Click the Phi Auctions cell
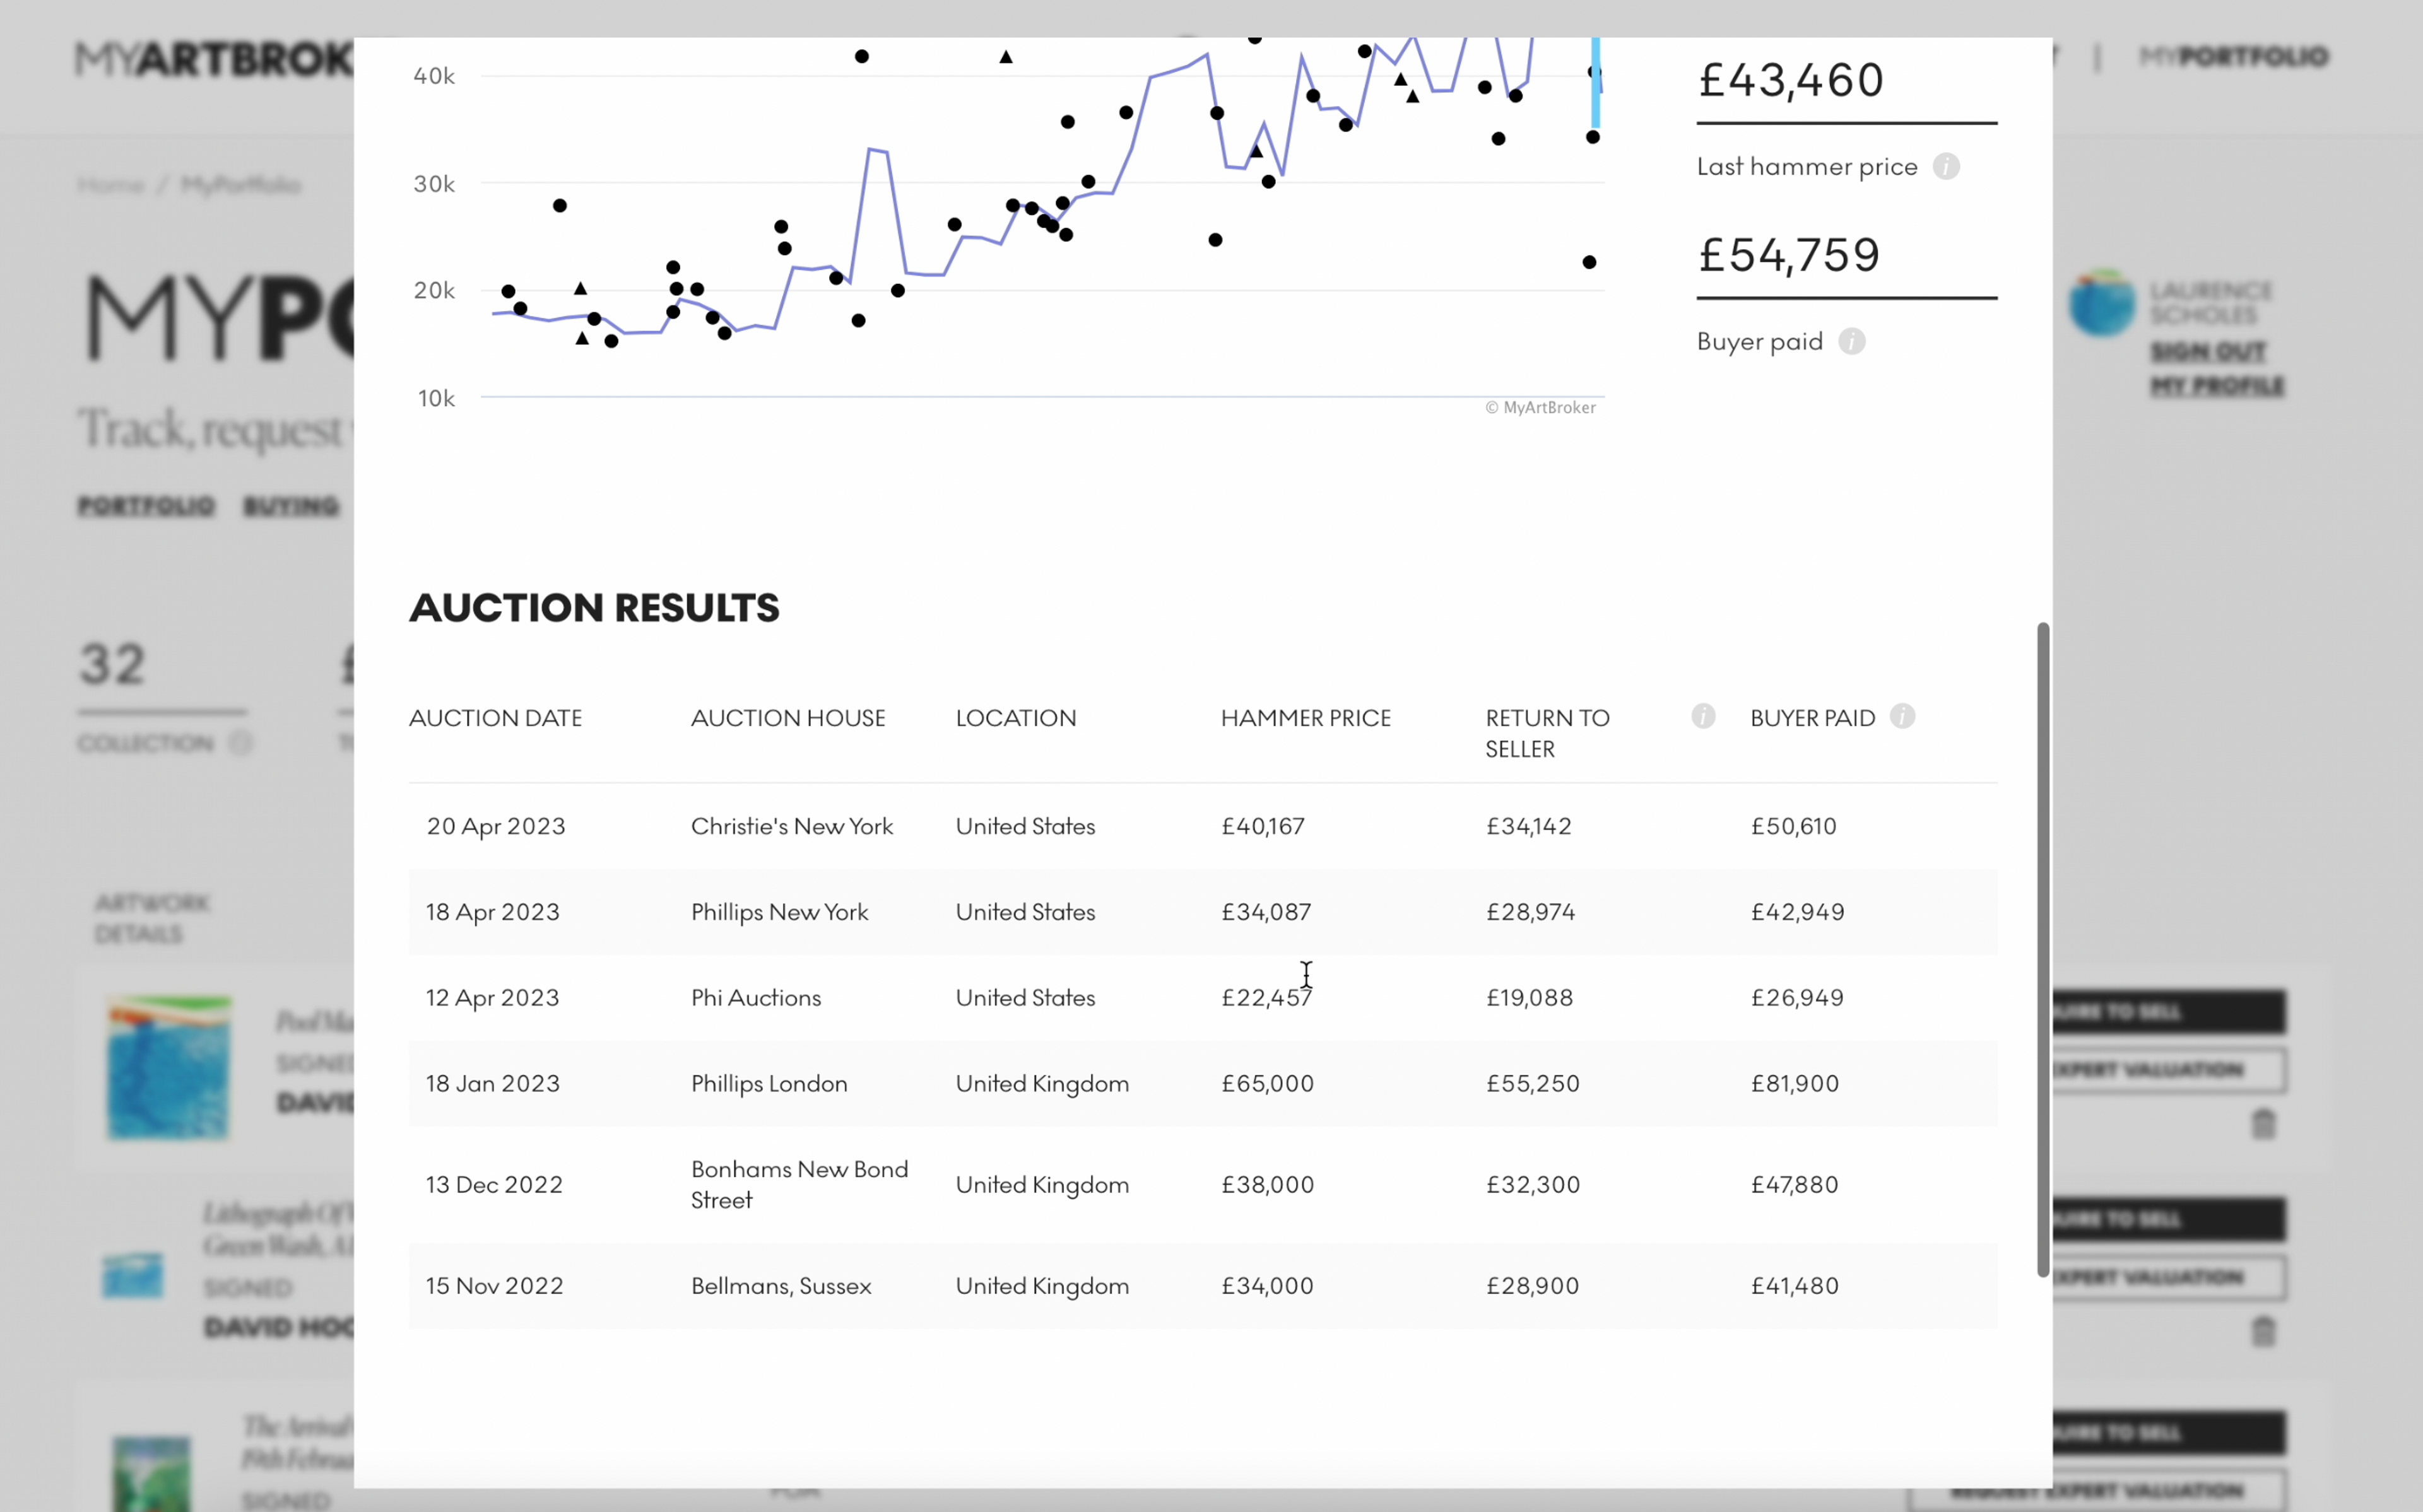The image size is (2423, 1512). 756,998
